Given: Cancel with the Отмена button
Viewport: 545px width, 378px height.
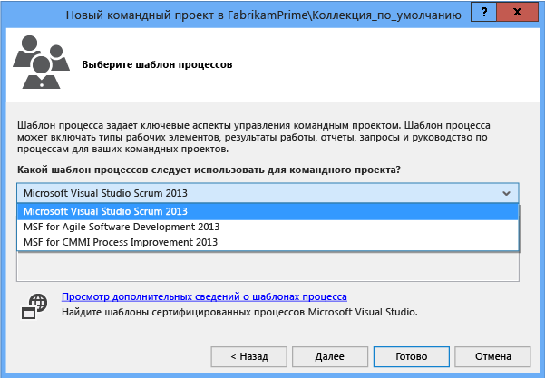Looking at the screenshot, I should click(493, 356).
